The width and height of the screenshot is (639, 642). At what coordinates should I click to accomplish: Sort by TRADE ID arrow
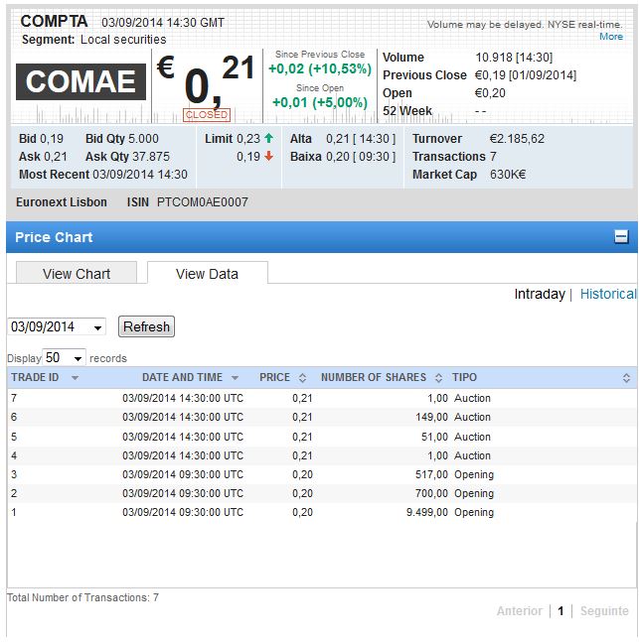75,378
